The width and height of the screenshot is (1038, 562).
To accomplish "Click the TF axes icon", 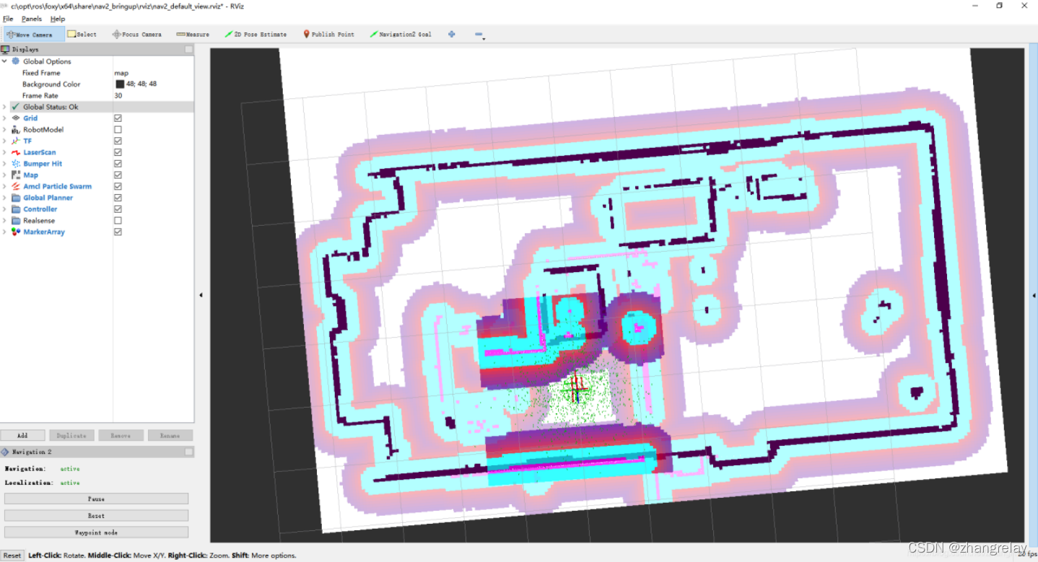I will tap(16, 141).
